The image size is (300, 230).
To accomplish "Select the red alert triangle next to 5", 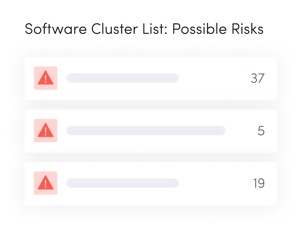I will pos(46,131).
